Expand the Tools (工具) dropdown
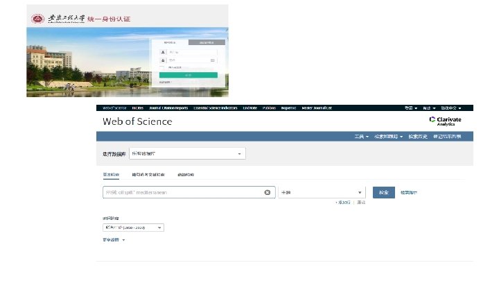The height and width of the screenshot is (281, 499). [362, 137]
